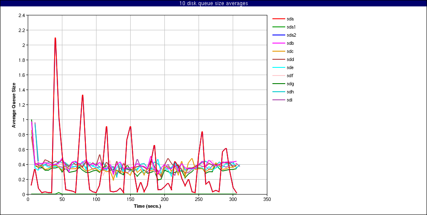Click the dark green line swatch beside sdg

279,84
